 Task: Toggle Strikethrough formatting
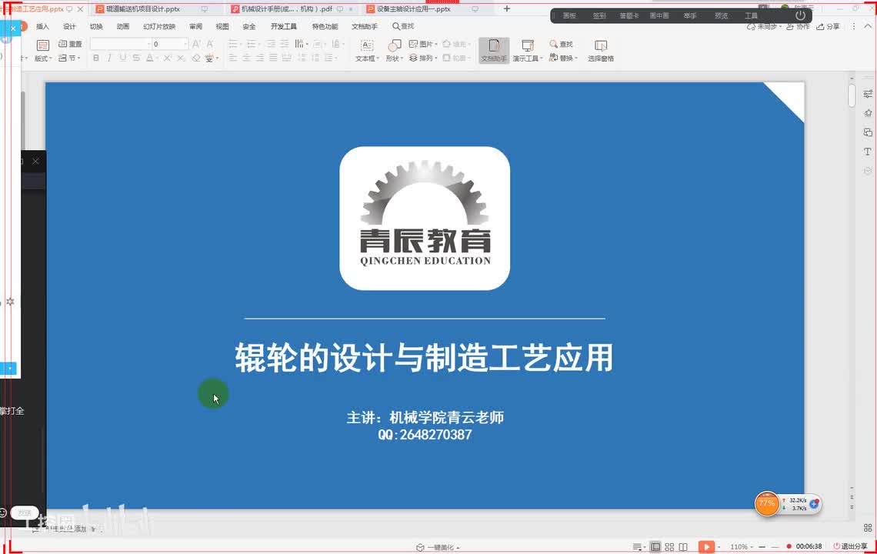(136, 58)
